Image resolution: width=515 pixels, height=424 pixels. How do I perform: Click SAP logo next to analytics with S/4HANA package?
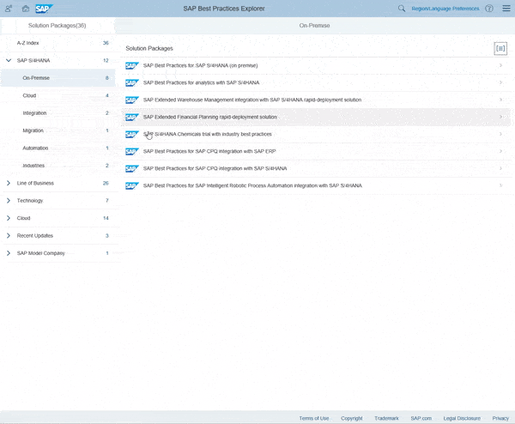(132, 82)
